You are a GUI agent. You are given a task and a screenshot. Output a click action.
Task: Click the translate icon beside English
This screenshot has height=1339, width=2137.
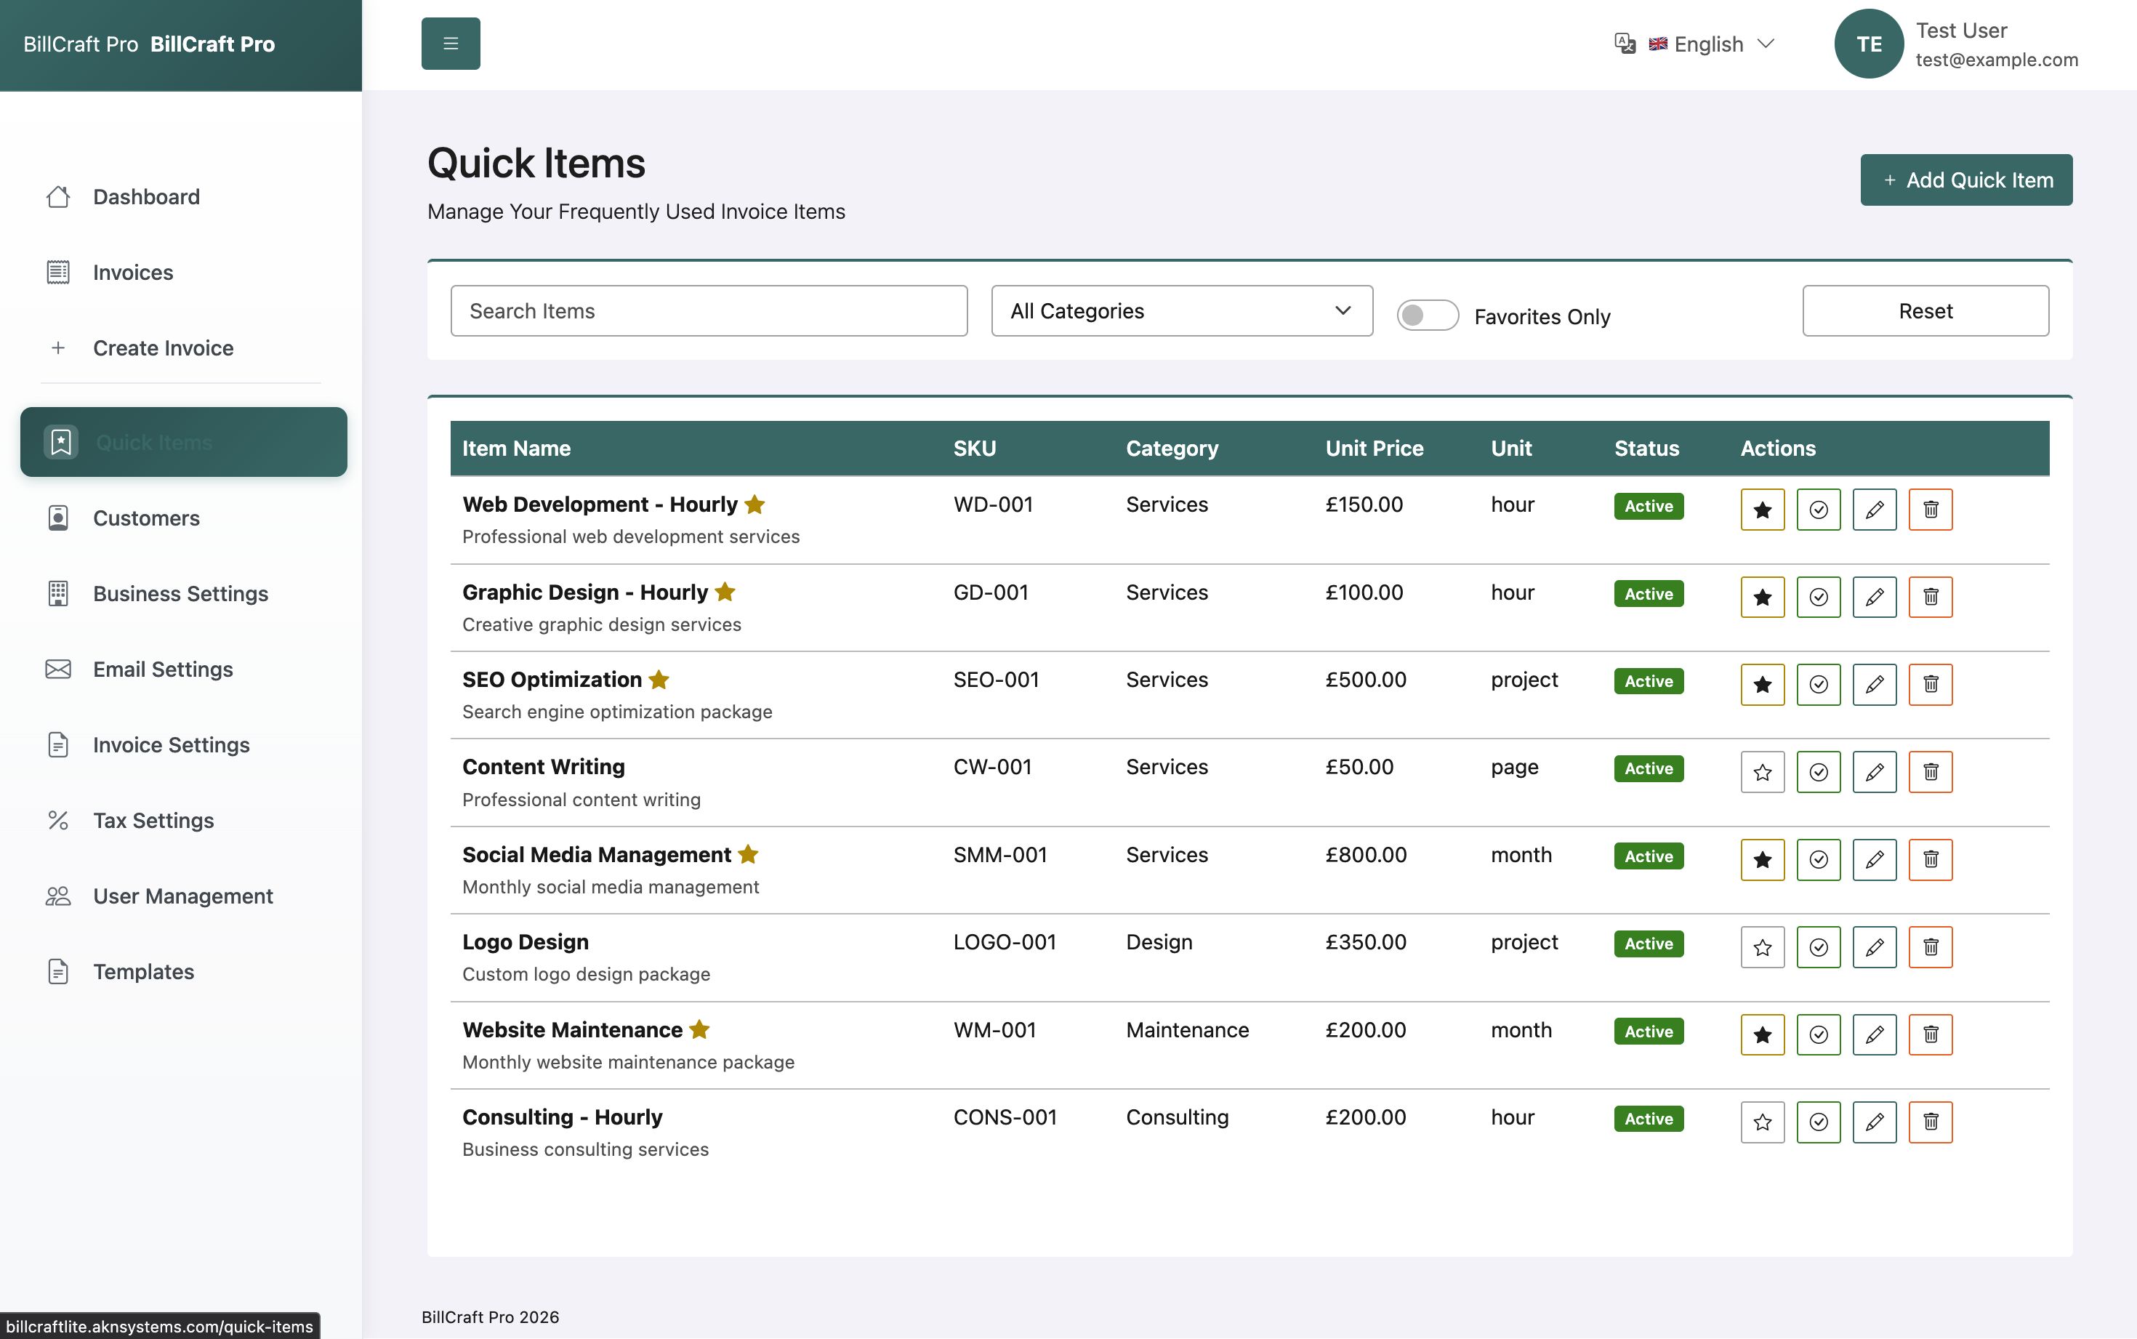click(x=1625, y=44)
